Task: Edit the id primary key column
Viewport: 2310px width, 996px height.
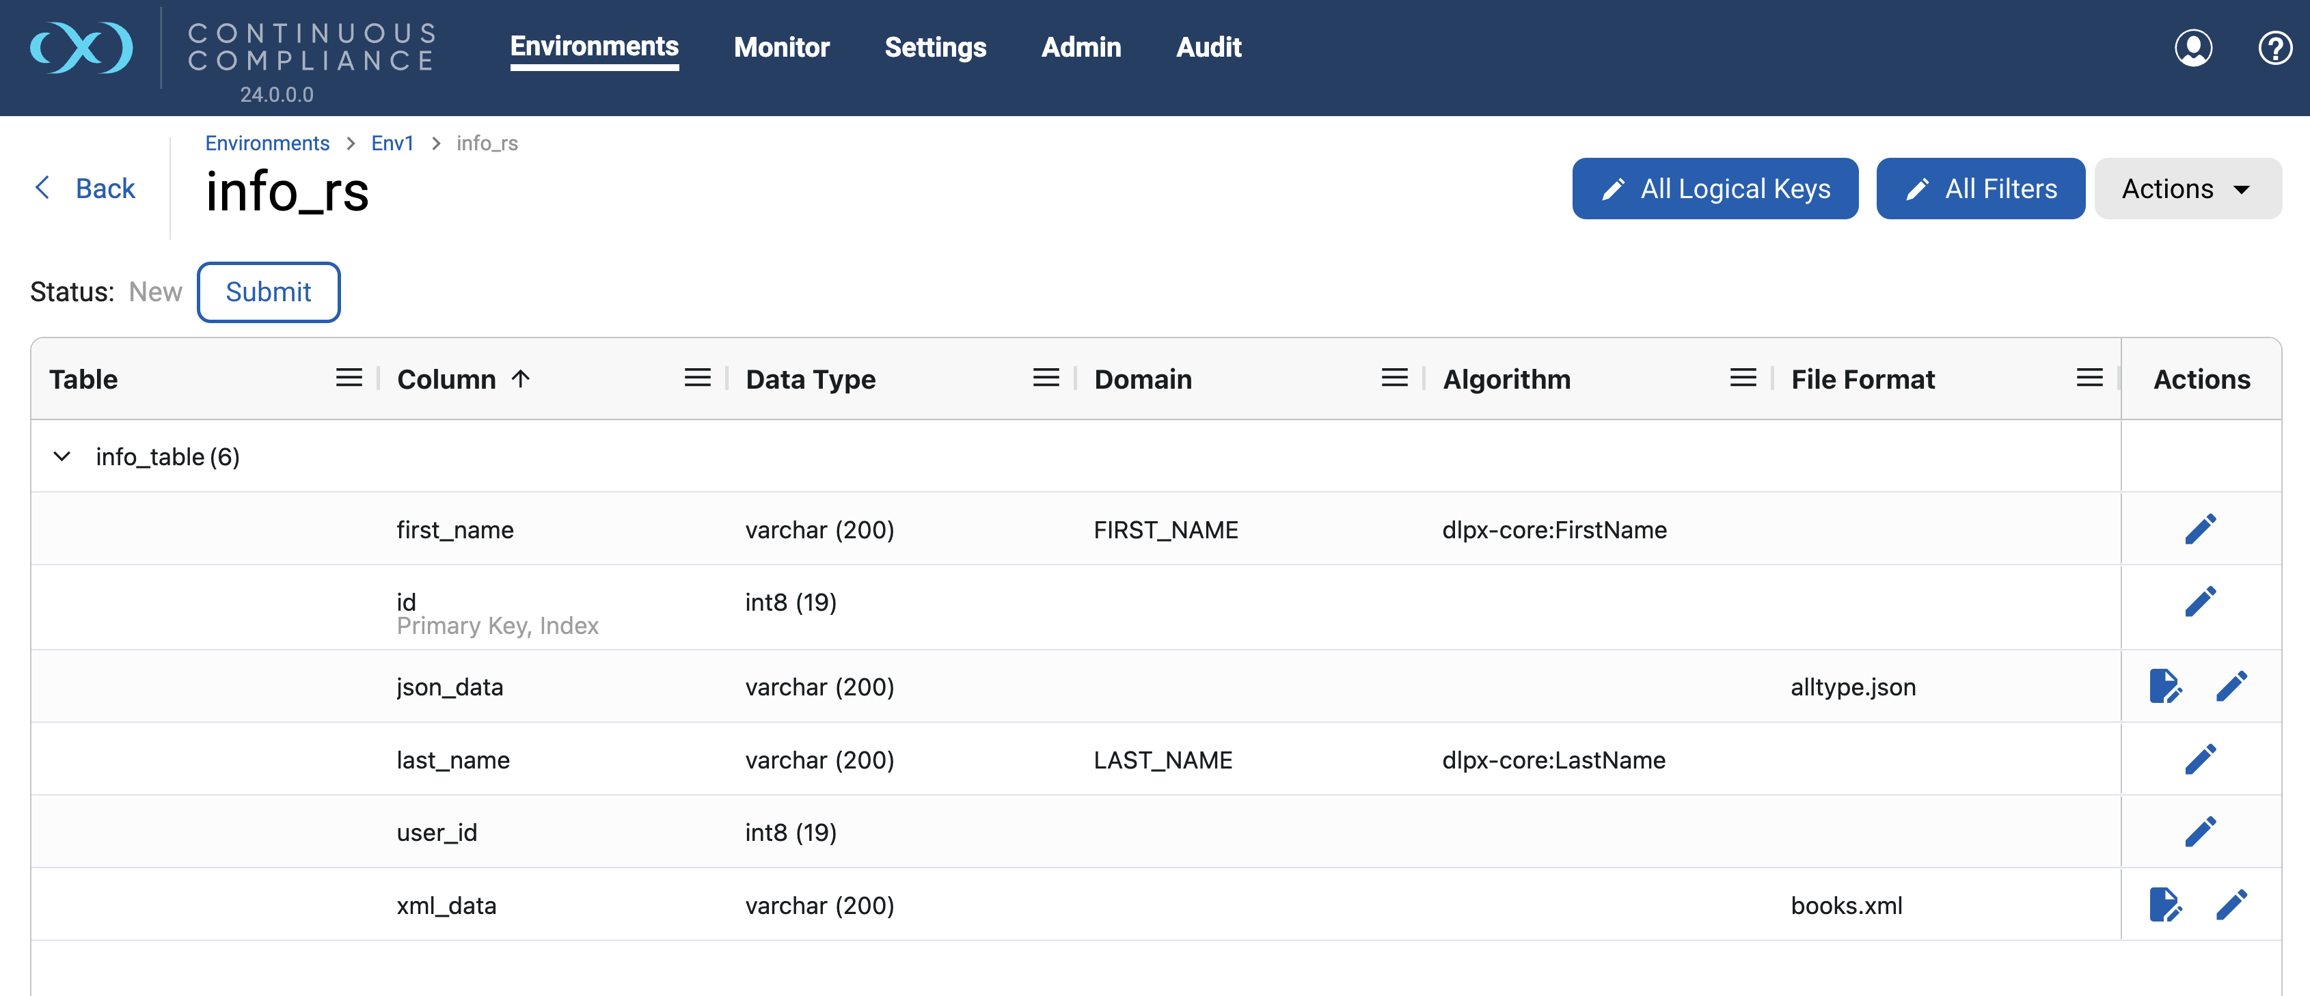Action: pos(2201,600)
